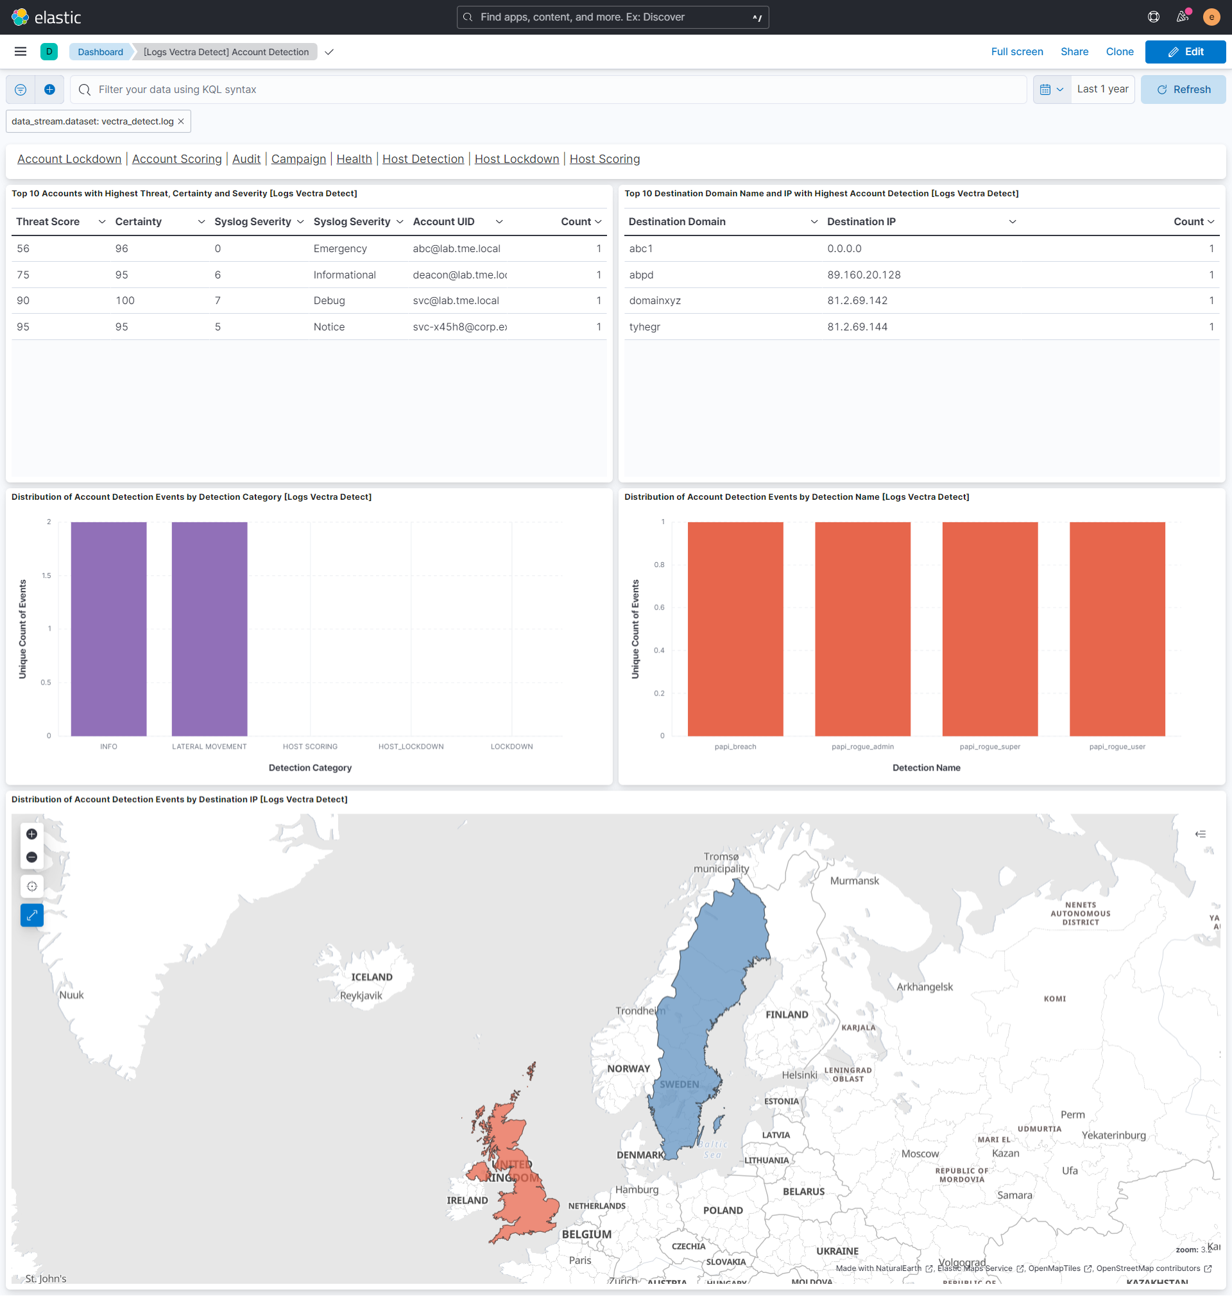Open the D space selector avatar
This screenshot has width=1232, height=1296.
click(x=49, y=52)
